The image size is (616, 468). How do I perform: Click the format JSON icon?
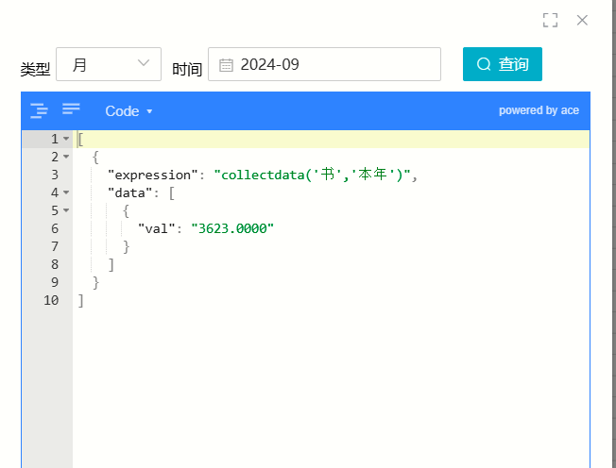[x=39, y=110]
